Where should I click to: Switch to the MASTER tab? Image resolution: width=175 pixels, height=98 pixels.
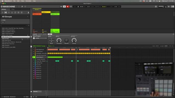point(35,34)
